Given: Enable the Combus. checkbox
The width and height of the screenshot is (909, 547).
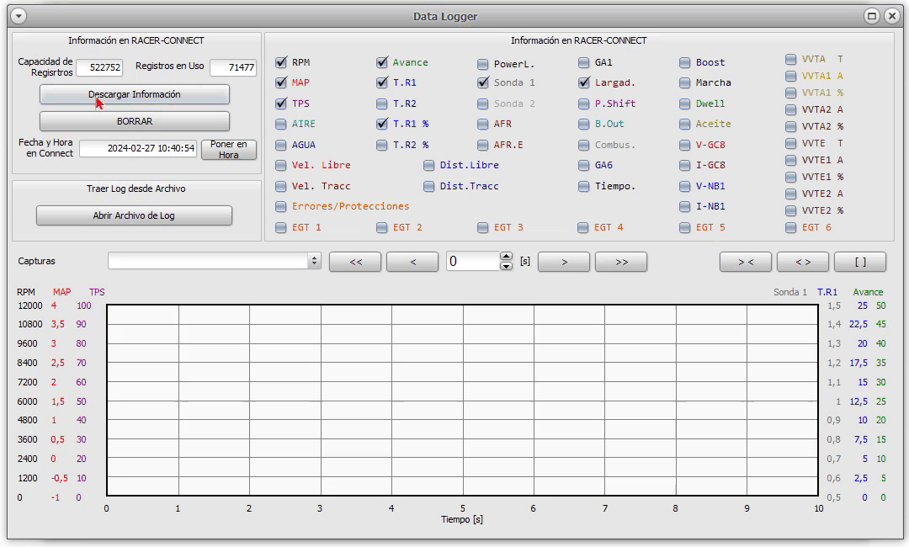Looking at the screenshot, I should point(584,145).
